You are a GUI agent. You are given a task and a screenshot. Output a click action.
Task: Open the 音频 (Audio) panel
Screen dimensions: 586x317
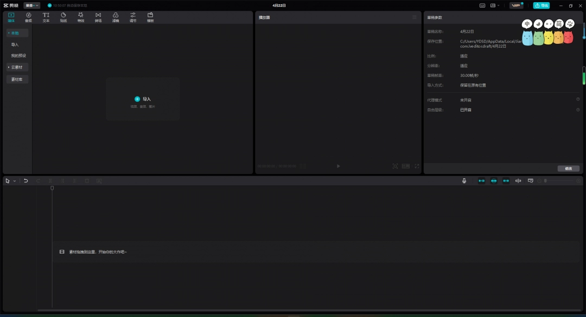point(28,17)
